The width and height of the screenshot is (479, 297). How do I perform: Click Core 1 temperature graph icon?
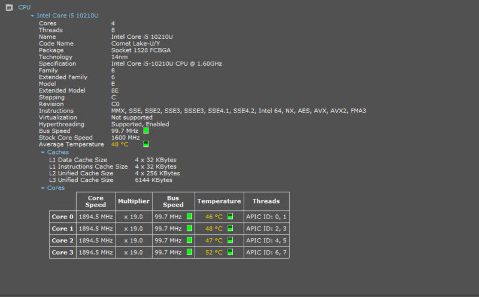point(231,228)
